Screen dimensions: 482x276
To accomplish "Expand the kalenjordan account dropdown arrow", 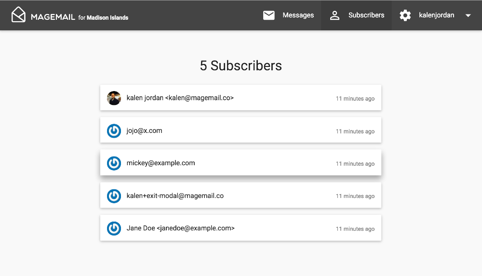I will [468, 15].
